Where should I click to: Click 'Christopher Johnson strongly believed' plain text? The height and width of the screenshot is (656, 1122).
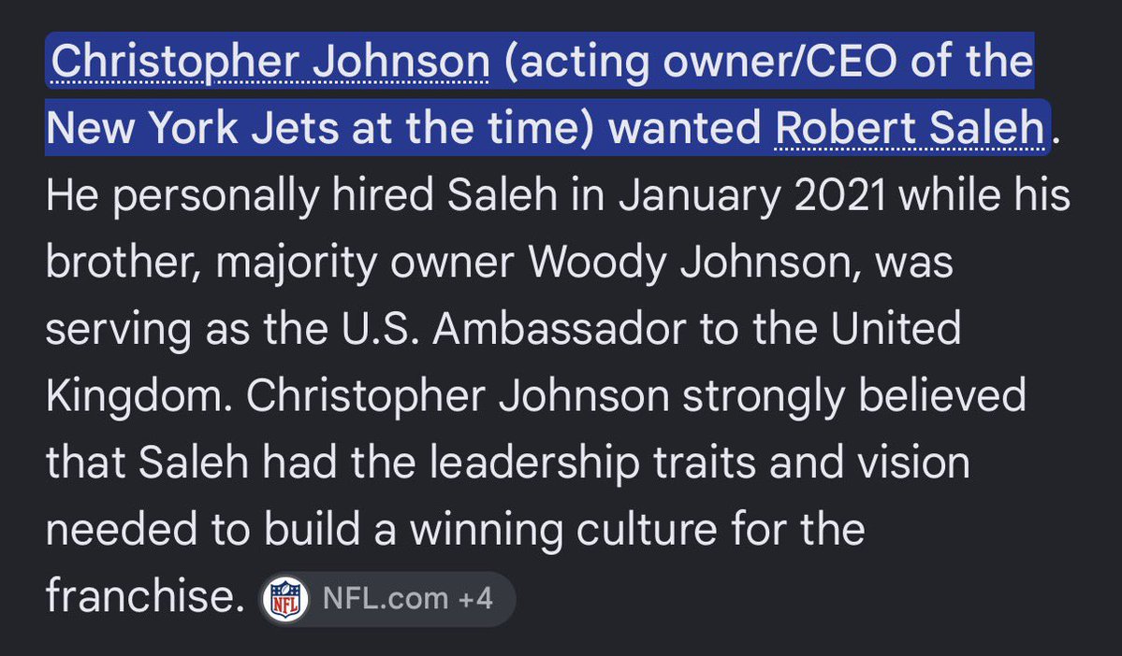click(636, 396)
